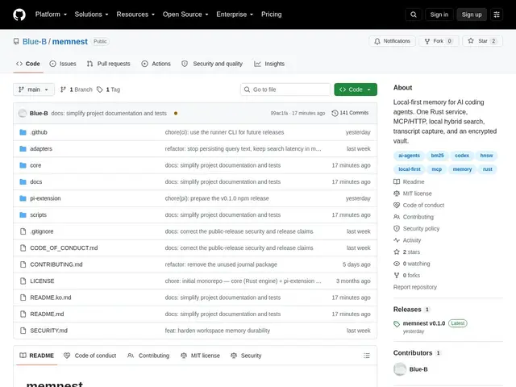Open the README.ko.md file
Image resolution: width=516 pixels, height=387 pixels.
[51, 298]
